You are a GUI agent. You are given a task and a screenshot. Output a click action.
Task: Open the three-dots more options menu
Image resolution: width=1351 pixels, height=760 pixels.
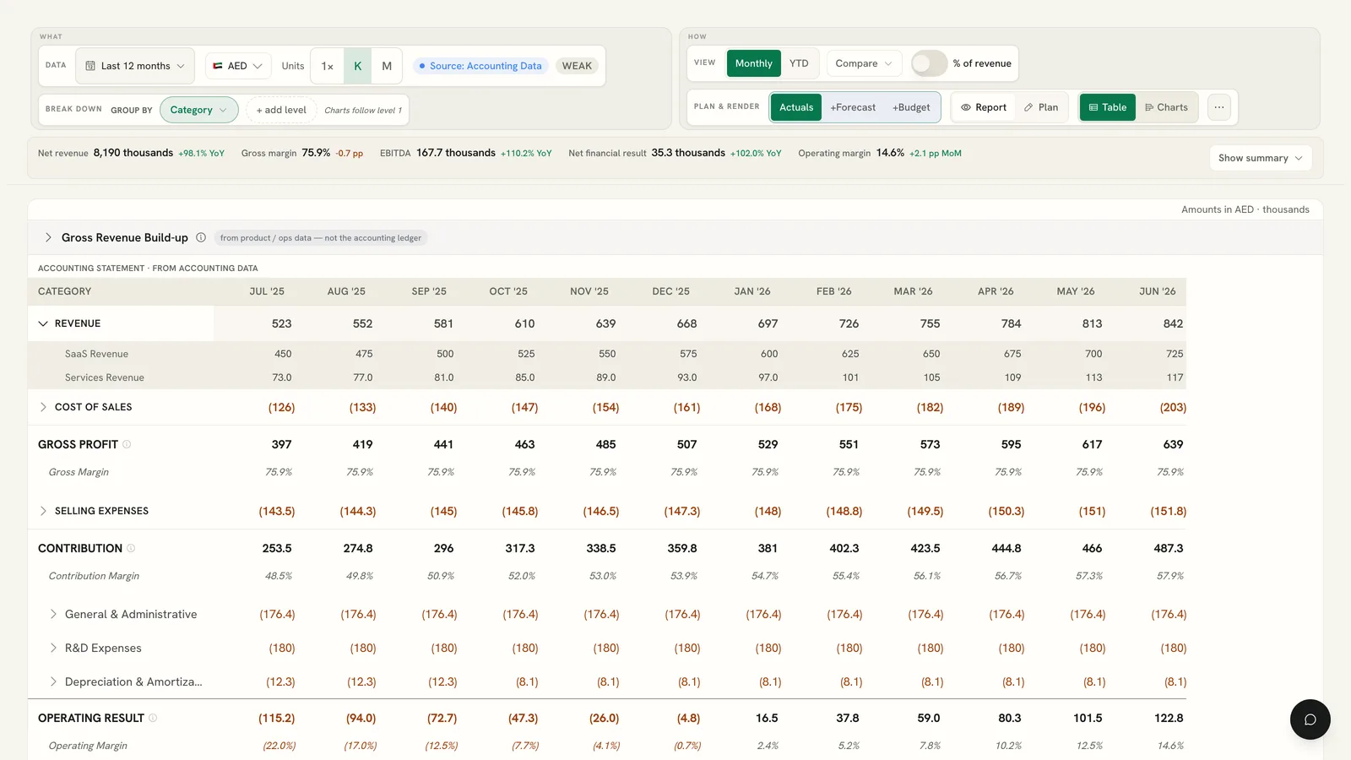point(1219,107)
